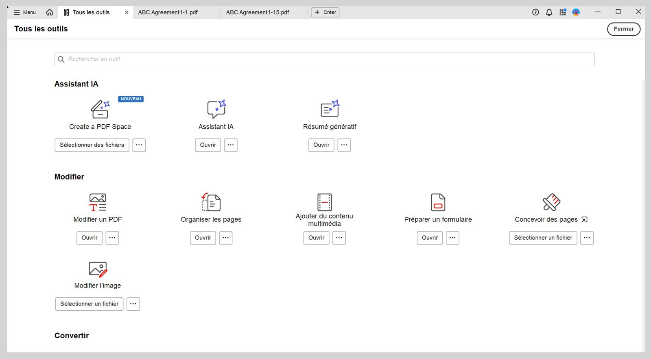The height and width of the screenshot is (359, 651).
Task: Click the Préparer un formulaire label
Action: (x=438, y=219)
